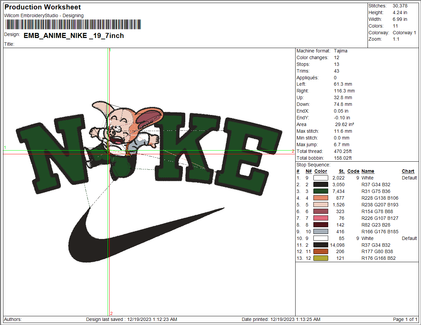Click the colorful barcode strip

73,25
